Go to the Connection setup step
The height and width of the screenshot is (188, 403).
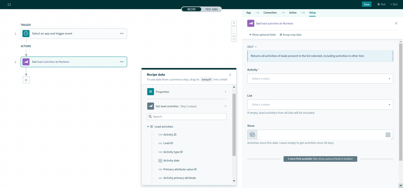pyautogui.click(x=270, y=13)
